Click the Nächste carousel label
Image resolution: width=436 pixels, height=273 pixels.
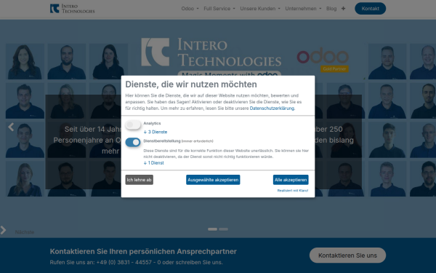click(x=25, y=232)
